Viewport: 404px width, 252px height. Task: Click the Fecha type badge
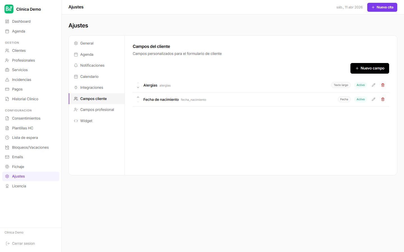pyautogui.click(x=344, y=99)
